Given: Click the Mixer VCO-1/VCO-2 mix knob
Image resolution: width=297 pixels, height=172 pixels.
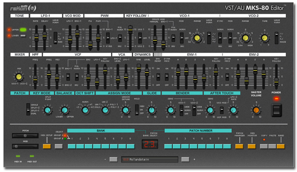Looking at the screenshot, I should (19, 77).
